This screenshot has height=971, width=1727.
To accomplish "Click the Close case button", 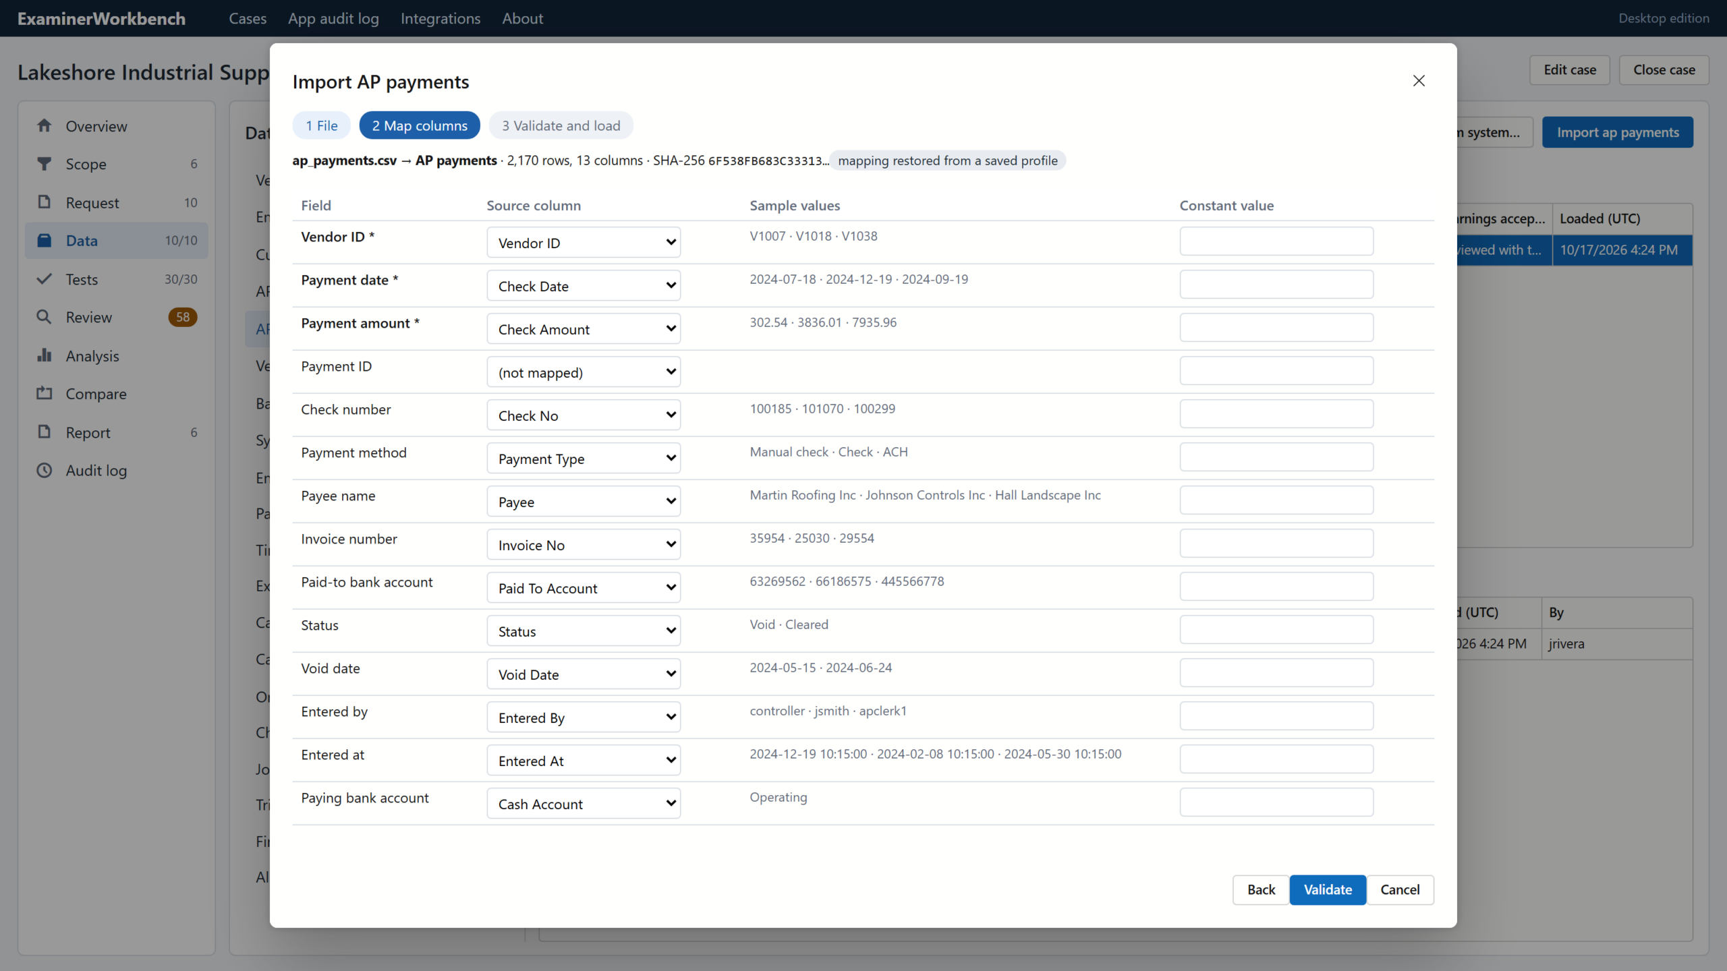I will coord(1664,69).
